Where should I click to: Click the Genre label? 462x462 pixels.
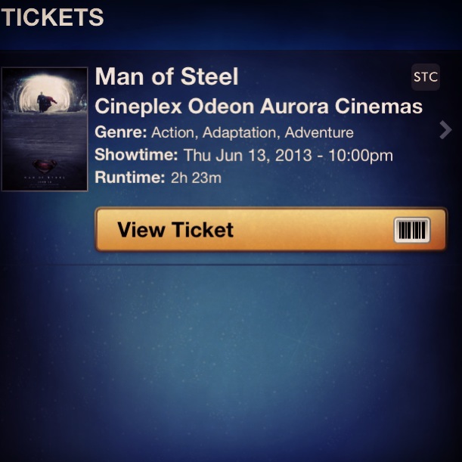pos(121,132)
